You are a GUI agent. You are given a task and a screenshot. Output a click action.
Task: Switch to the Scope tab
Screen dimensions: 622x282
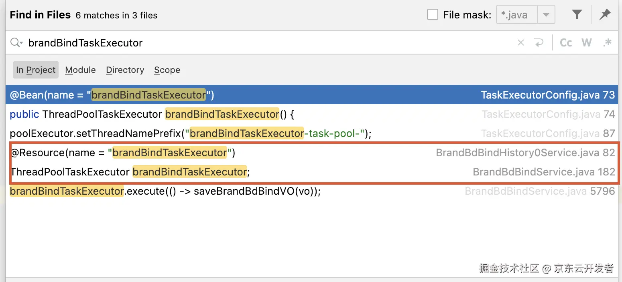tap(167, 70)
